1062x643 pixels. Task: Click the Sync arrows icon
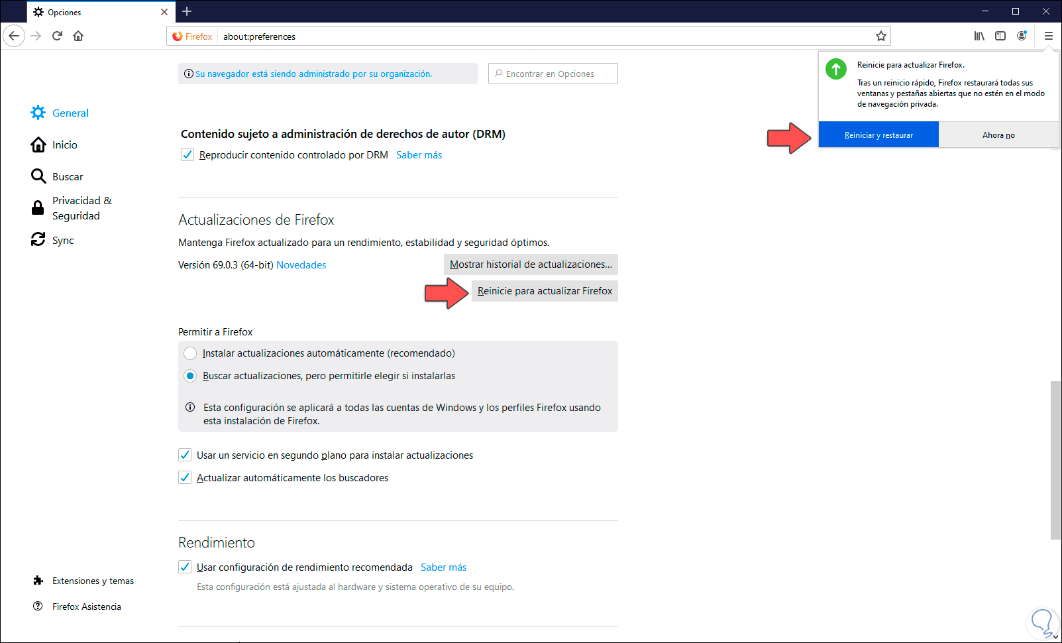(38, 239)
